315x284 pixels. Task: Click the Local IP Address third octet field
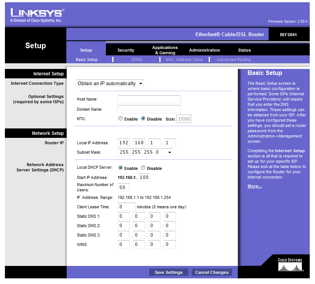(154, 143)
